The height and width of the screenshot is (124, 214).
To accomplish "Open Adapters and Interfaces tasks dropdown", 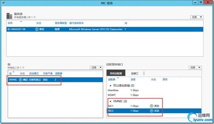I will (195, 68).
